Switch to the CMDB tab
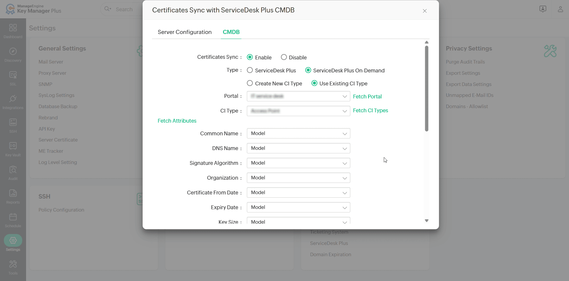 [231, 32]
